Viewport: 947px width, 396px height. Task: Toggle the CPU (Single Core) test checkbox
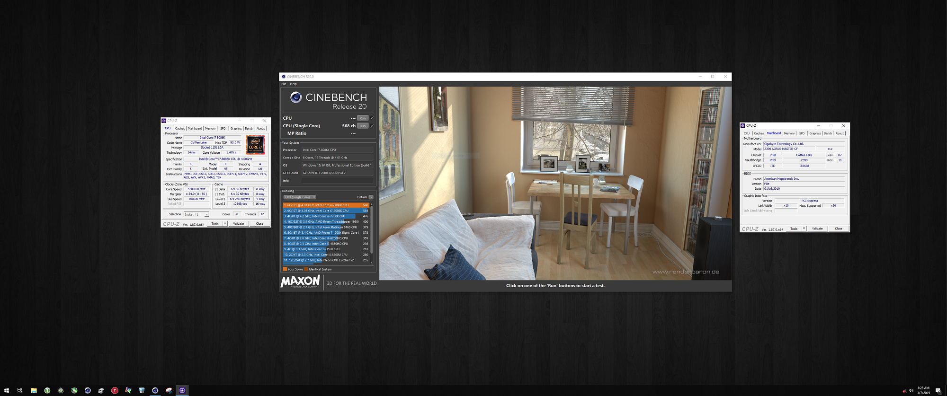372,126
